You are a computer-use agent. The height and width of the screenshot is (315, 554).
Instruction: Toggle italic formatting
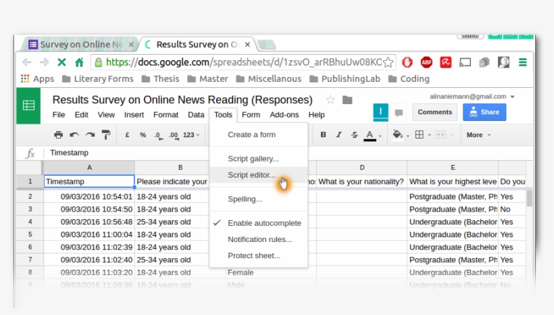click(338, 135)
